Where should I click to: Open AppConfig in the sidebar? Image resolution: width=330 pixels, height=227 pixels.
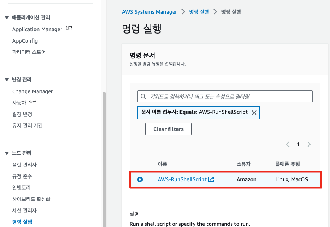[x=25, y=41]
